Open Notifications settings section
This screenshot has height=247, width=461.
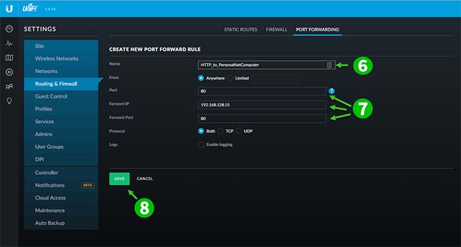(x=61, y=185)
